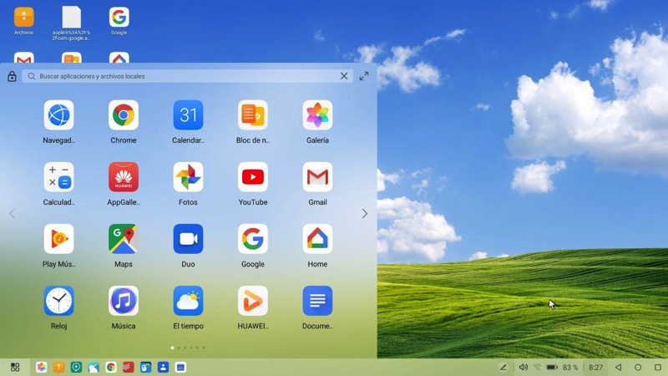Open the orange Files taskbar icon
This screenshot has width=668, height=376.
pos(58,367)
